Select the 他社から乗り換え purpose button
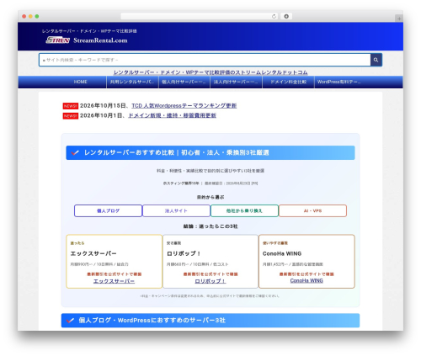Screen dimensions: 421x356 pyautogui.click(x=244, y=210)
